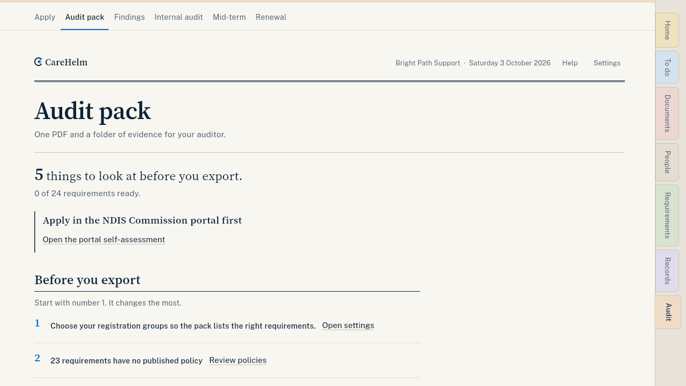
Task: Open the Apply tab
Action: pyautogui.click(x=45, y=17)
